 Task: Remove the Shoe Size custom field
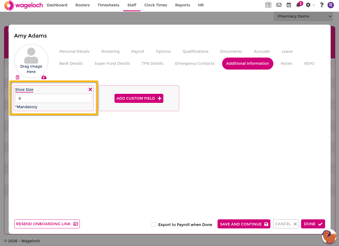coord(90,90)
